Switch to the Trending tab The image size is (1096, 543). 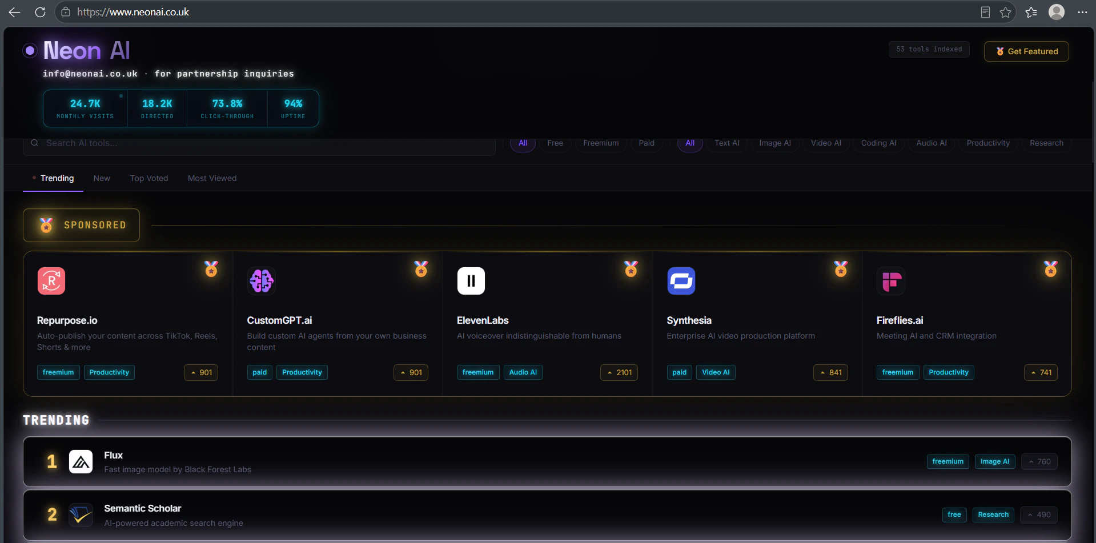point(53,178)
